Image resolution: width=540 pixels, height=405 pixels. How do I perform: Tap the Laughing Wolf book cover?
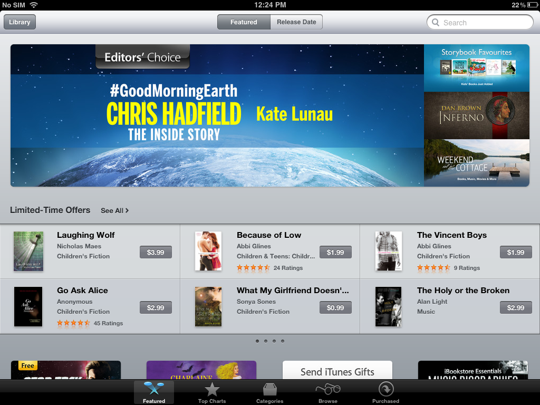coord(28,252)
